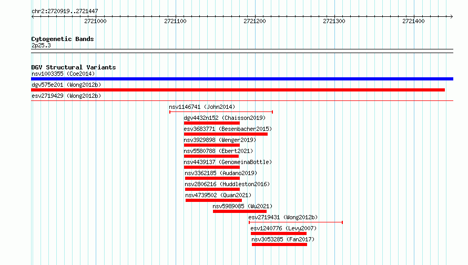The height and width of the screenshot is (265, 468).
Task: Open the dgv575e201 (Wong2012b) label
Action: pos(66,85)
